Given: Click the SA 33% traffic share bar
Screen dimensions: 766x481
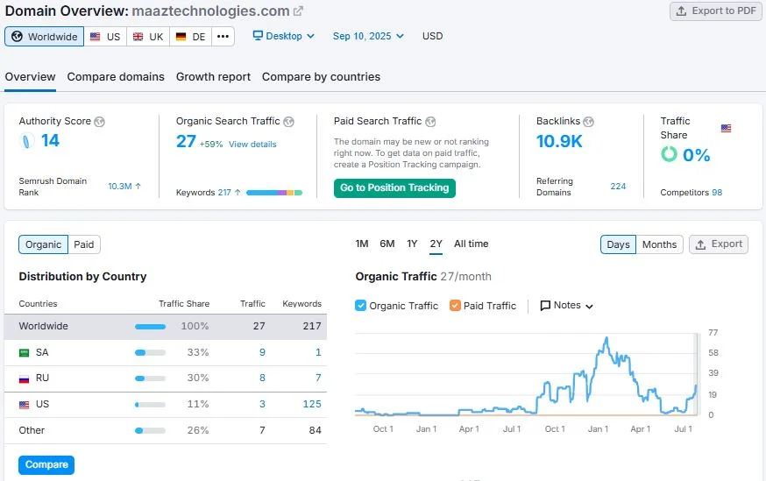Looking at the screenshot, I should click(151, 352).
